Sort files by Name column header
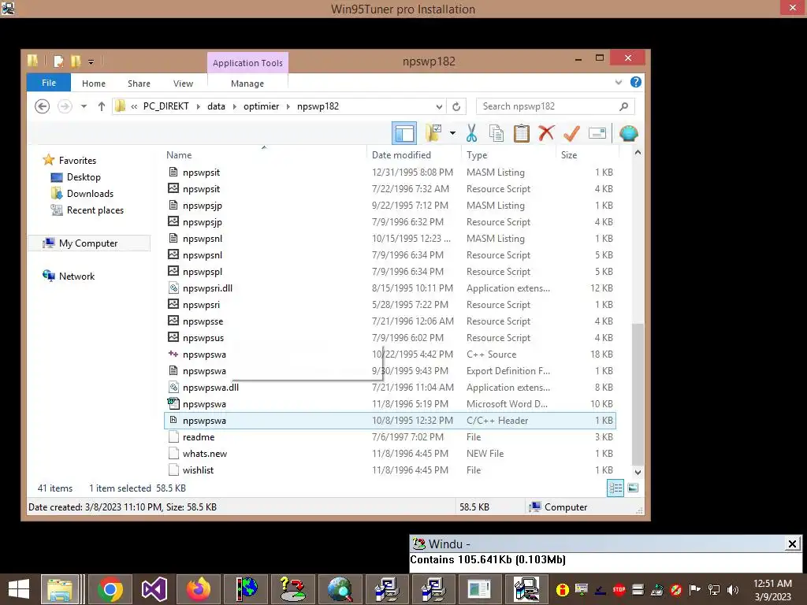Screen dimensions: 807x605 click(179, 155)
